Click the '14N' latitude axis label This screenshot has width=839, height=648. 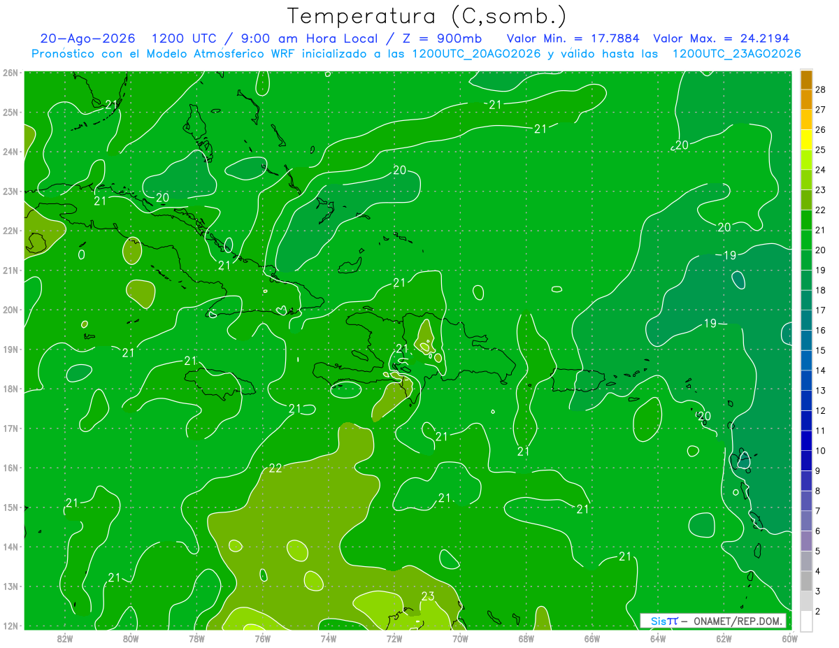click(10, 547)
